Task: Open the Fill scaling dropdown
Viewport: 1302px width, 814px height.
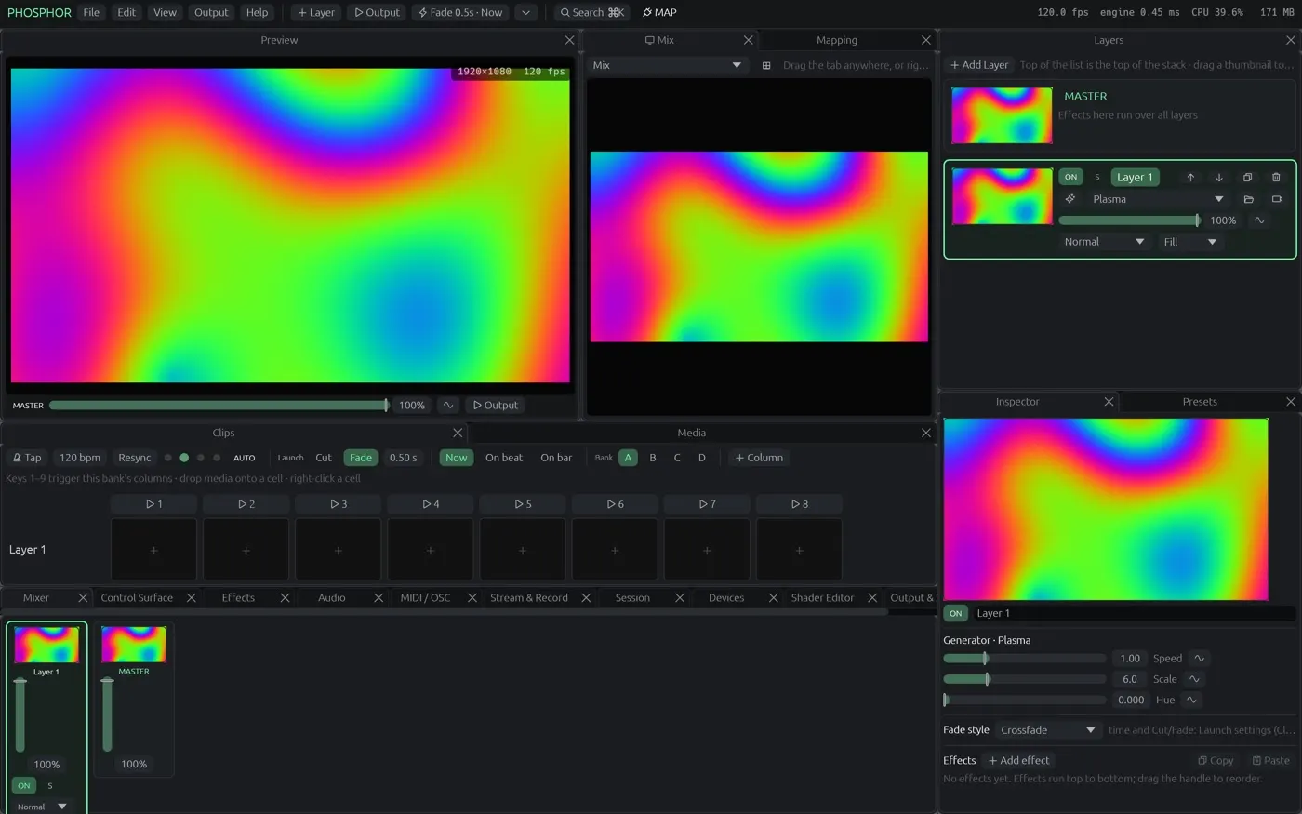Action: click(1189, 242)
